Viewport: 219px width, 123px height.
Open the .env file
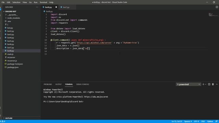click(x=9, y=21)
